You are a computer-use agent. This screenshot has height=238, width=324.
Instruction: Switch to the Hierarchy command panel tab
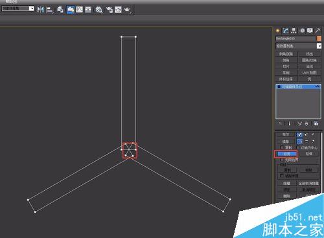pos(294,30)
